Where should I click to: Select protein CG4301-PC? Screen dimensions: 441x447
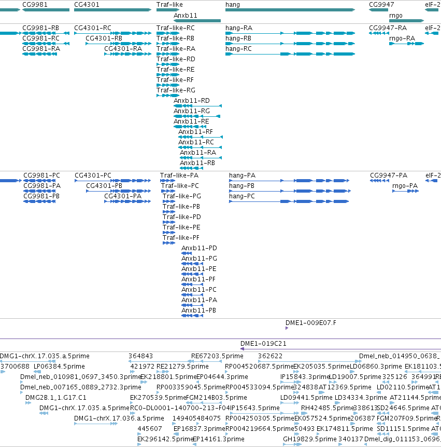(x=112, y=181)
